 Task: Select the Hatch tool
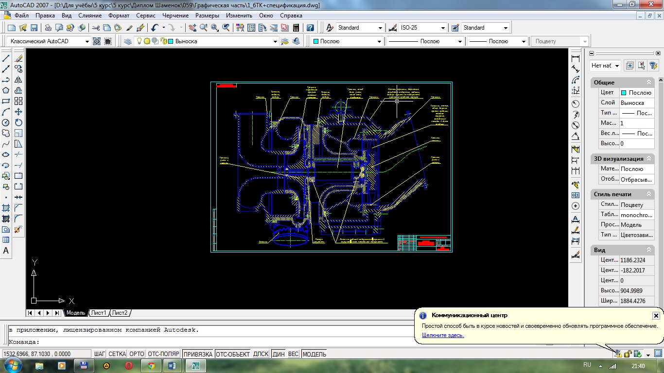pyautogui.click(x=6, y=208)
